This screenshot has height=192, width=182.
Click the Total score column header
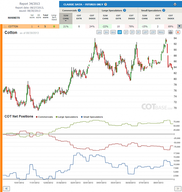click(x=45, y=16)
